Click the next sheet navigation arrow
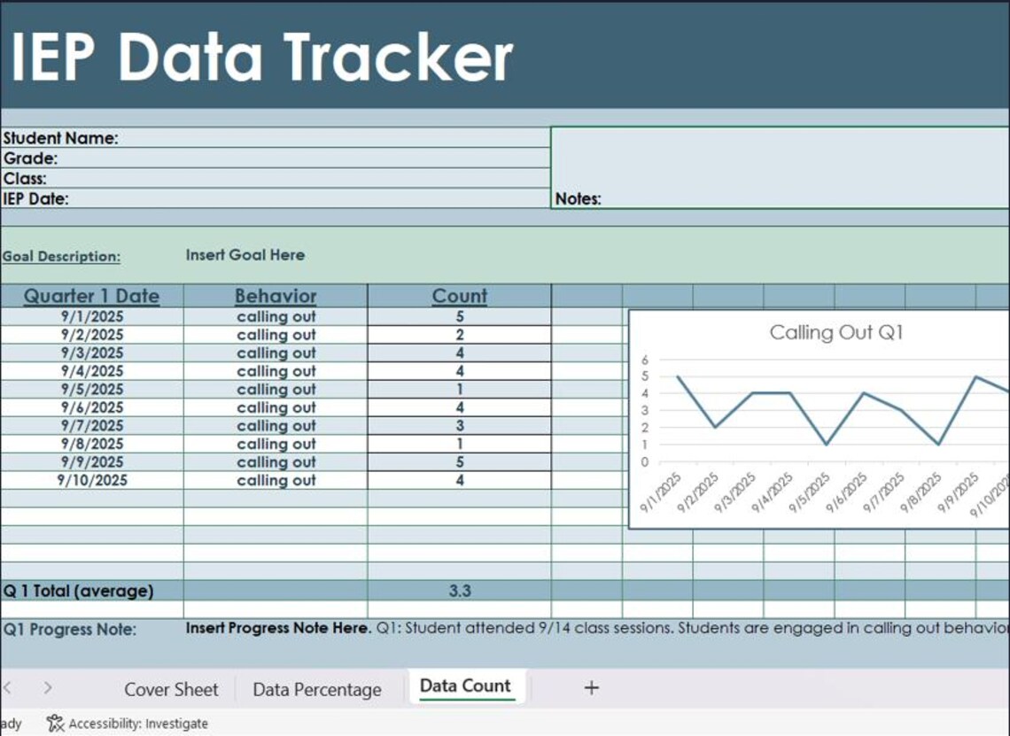Screen dimensions: 1010x736 pos(47,686)
